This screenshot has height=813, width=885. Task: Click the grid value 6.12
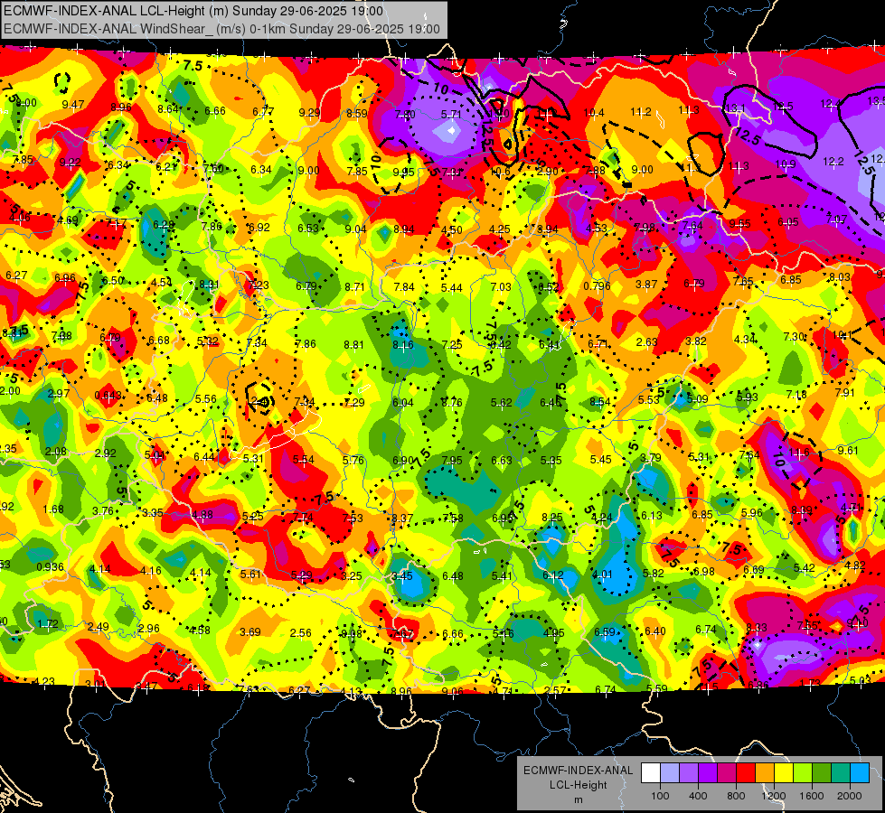pos(553,575)
